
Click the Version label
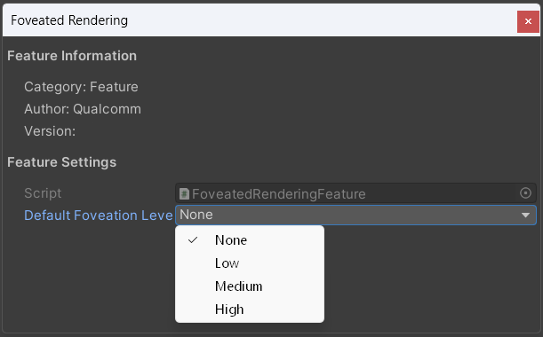point(50,131)
